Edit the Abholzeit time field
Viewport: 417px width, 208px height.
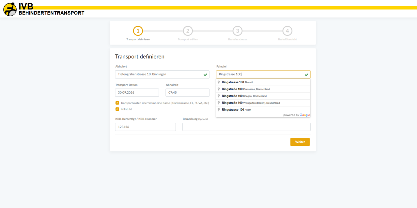tap(188, 92)
